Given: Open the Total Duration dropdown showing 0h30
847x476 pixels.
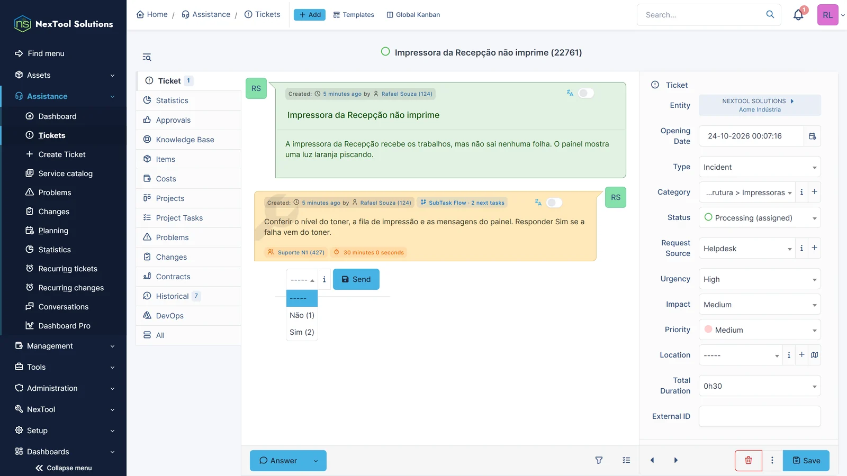Looking at the screenshot, I should coord(760,386).
